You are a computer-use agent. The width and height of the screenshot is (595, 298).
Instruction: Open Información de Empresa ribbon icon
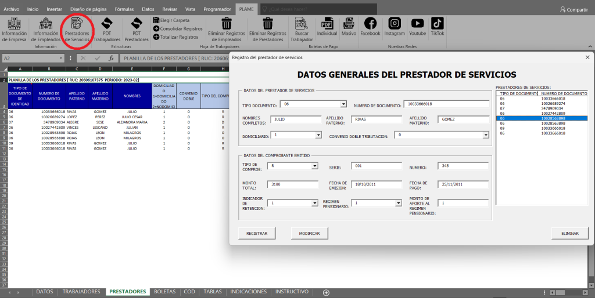point(14,23)
